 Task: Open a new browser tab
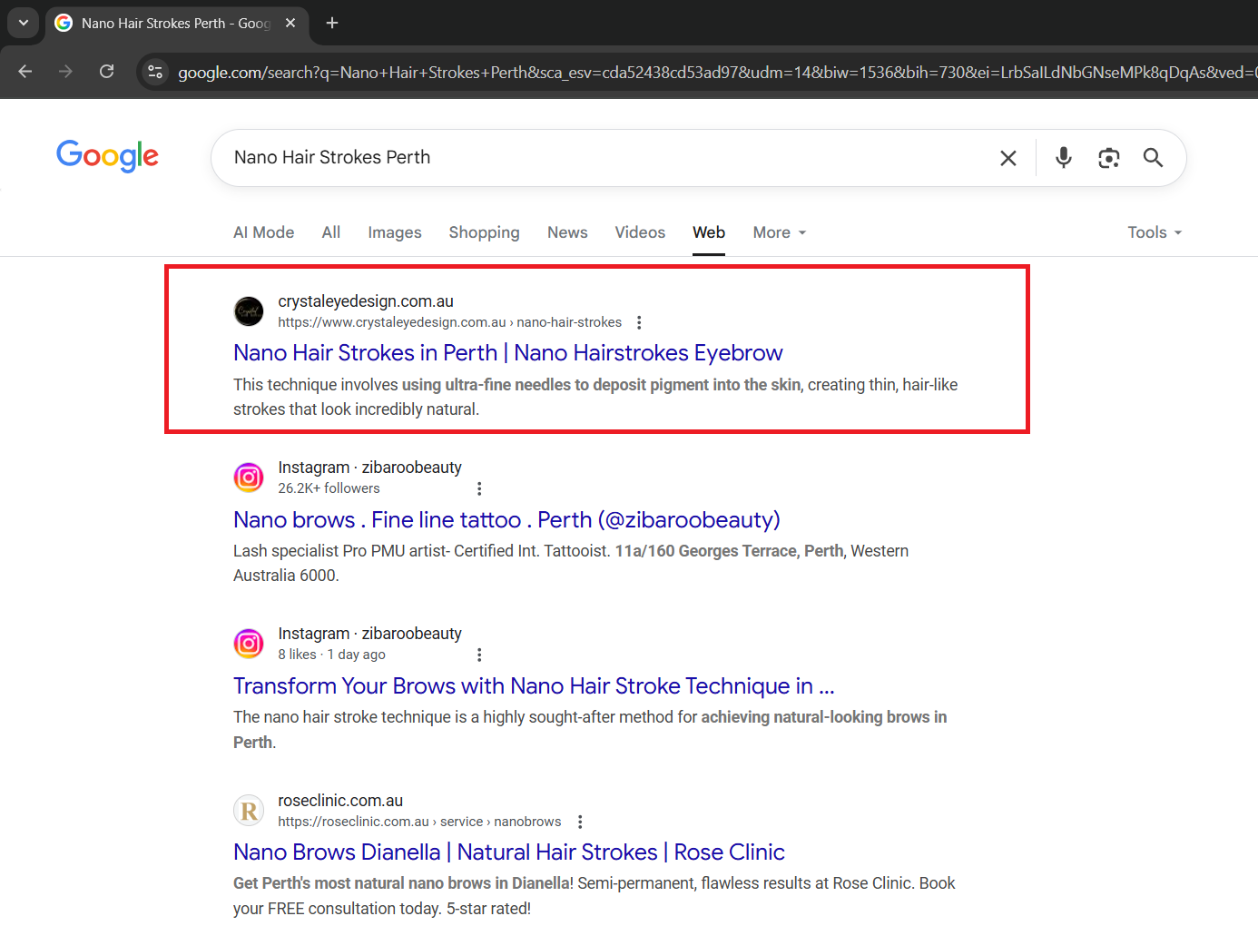pyautogui.click(x=332, y=23)
